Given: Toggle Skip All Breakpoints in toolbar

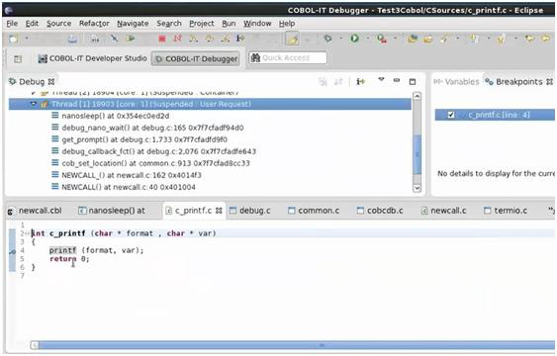Looking at the screenshot, I should (x=114, y=39).
